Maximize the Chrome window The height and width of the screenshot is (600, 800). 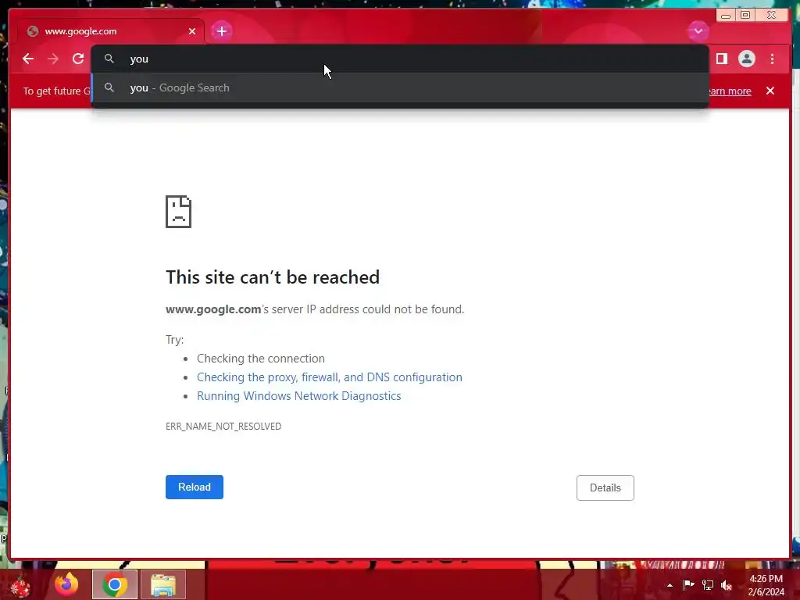pyautogui.click(x=745, y=16)
